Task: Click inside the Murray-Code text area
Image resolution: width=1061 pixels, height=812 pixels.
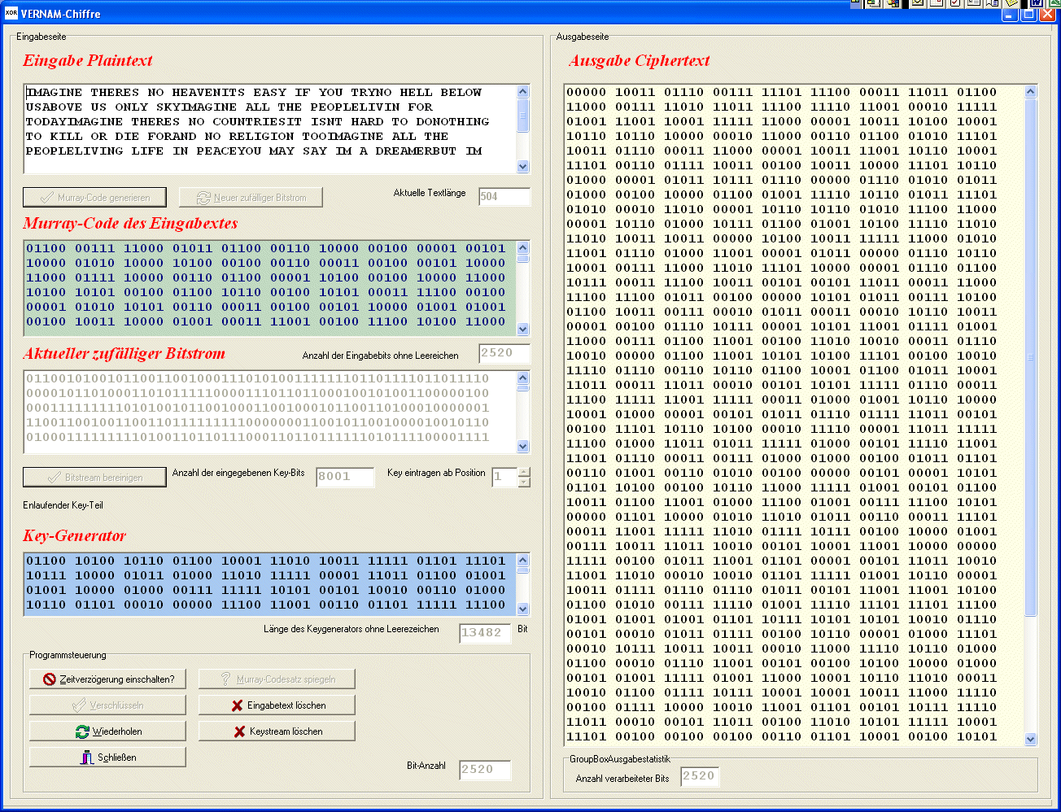Action: [x=270, y=288]
